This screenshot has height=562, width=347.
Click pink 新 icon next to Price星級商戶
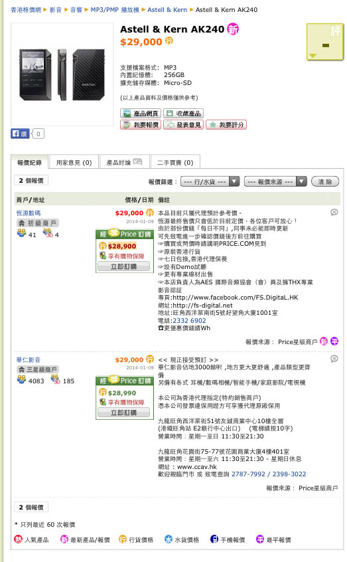pos(324,341)
